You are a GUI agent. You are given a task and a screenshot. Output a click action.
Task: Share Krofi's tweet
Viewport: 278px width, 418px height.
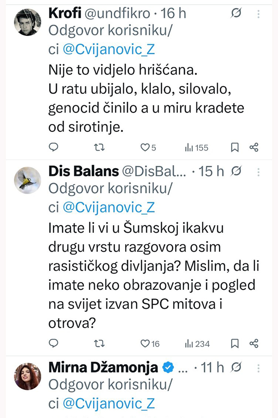point(253,148)
